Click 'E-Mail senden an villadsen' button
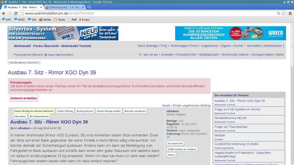Image resolution: width=294 pixels, height=165 pixels. click(182, 149)
